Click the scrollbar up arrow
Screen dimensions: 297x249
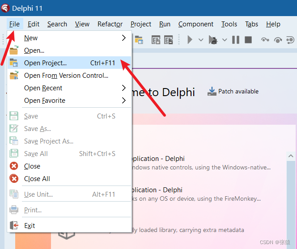click(291, 156)
